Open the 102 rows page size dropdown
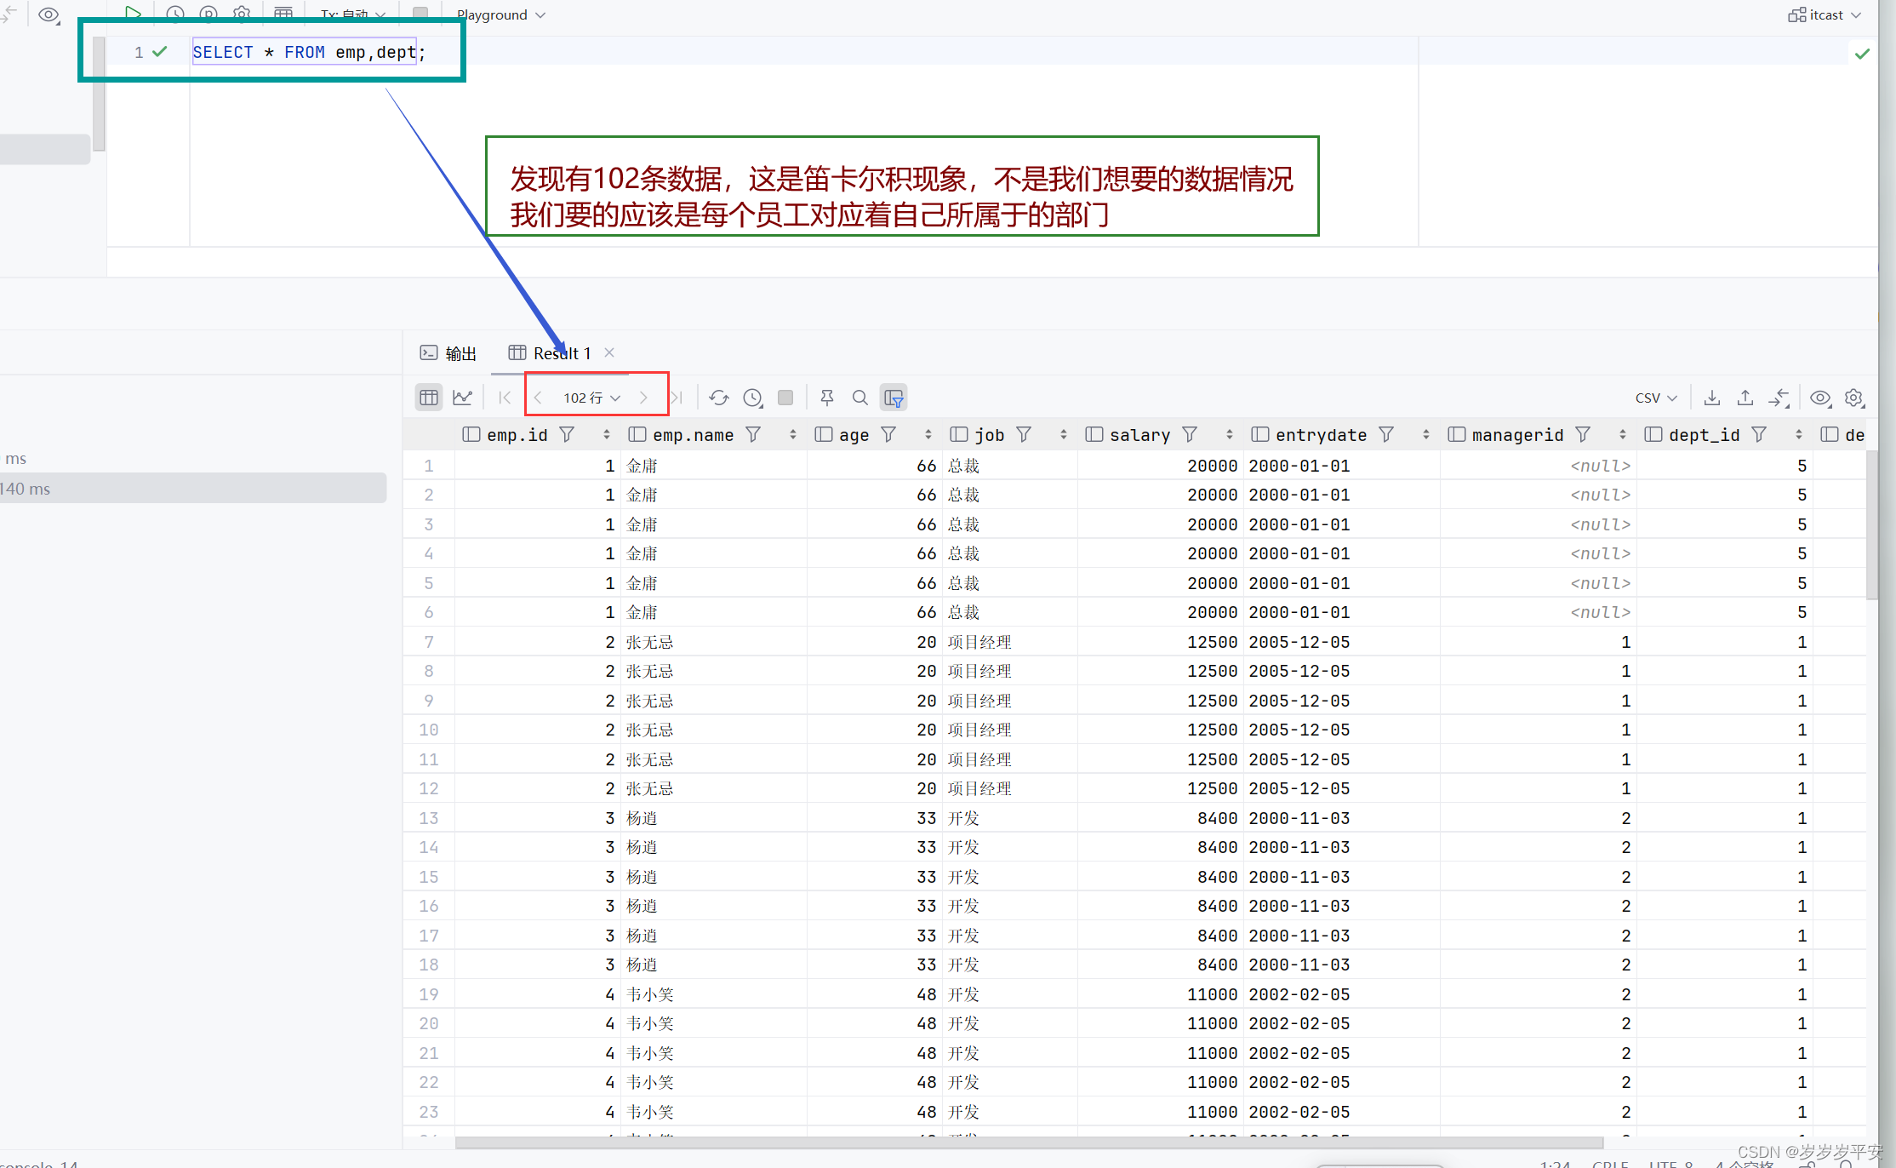 [591, 398]
